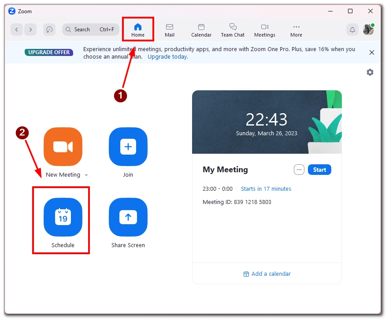Open settings gear icon

370,72
